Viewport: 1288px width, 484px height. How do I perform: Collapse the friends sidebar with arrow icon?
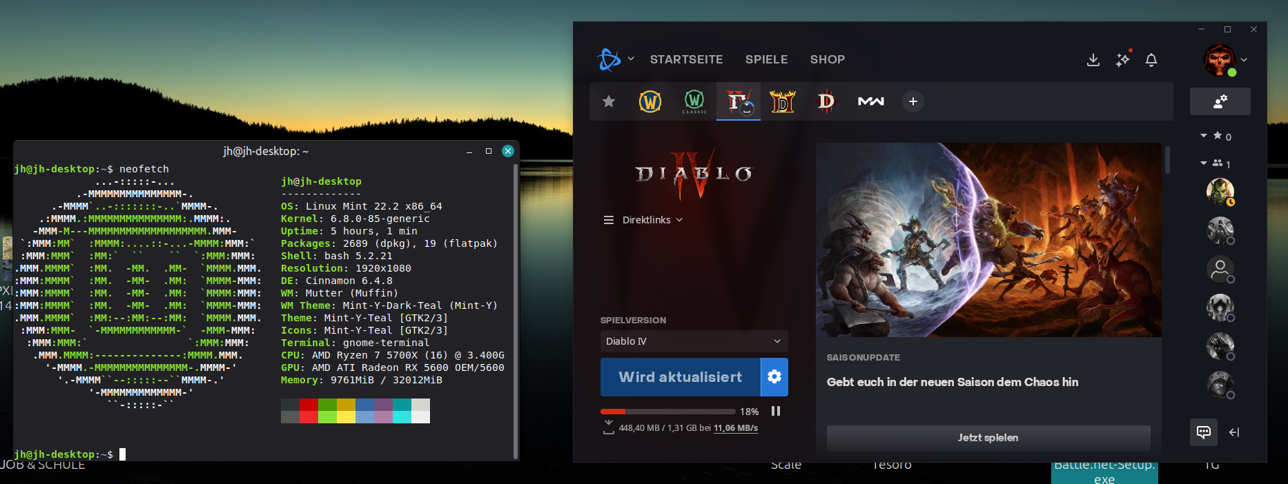1234,432
